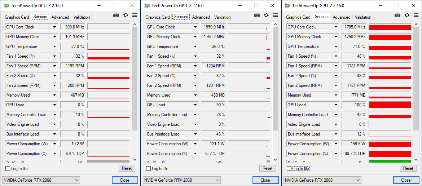Screen dimensions: 422x186
Task: Click the refresh icon in left GPU-Z window
Action: (x=126, y=15)
